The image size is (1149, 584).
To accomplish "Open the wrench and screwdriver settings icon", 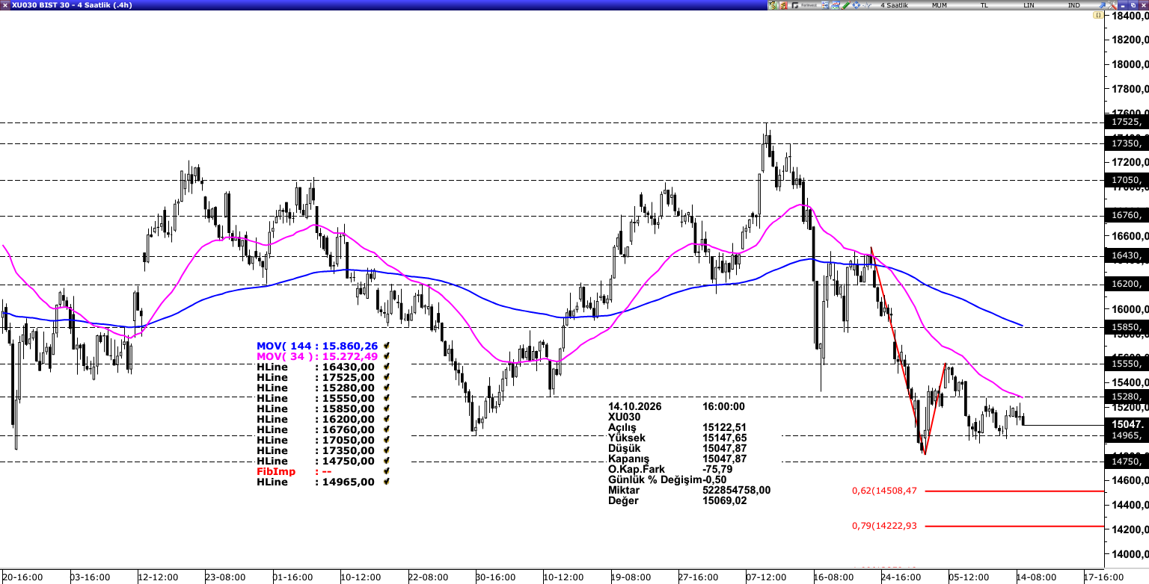I will (x=1112, y=5).
